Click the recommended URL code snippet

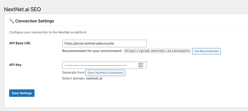pyautogui.click(x=157, y=51)
